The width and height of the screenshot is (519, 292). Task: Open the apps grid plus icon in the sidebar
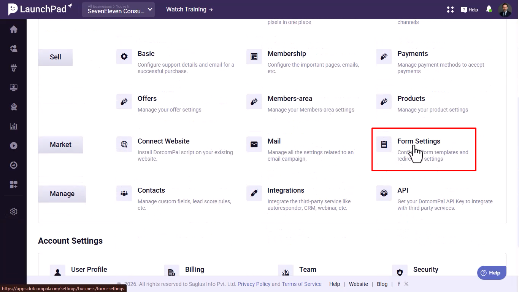(x=14, y=185)
